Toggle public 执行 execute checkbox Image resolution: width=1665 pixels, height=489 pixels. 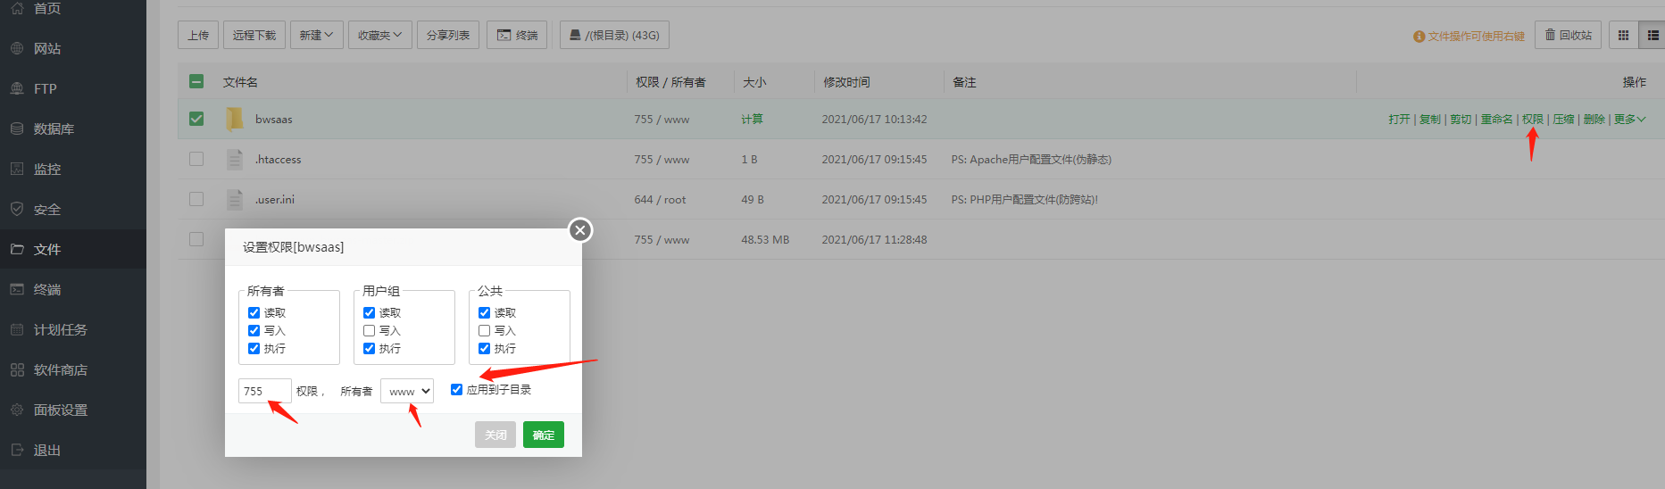(x=484, y=348)
